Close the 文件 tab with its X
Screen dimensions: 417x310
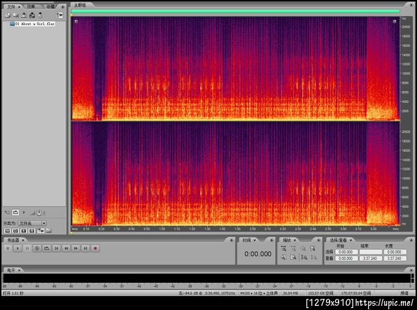pyautogui.click(x=19, y=7)
